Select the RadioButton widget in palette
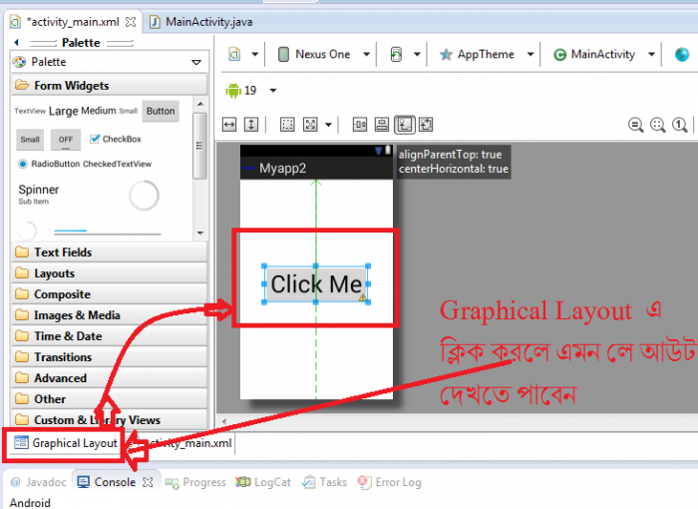Viewport: 698px width, 509px height. coord(49,164)
